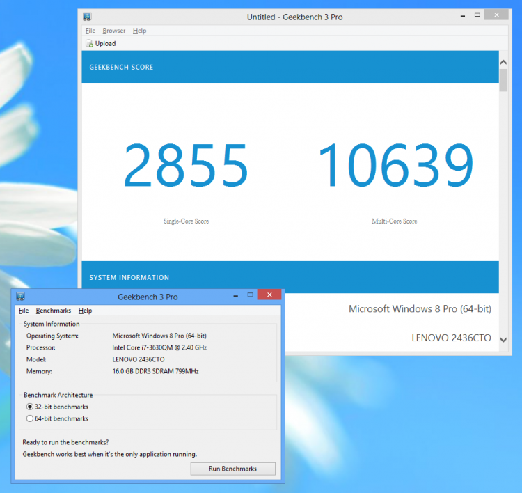
Task: Open the File menu in Geekbench 3 Pro dialog
Action: click(x=24, y=311)
